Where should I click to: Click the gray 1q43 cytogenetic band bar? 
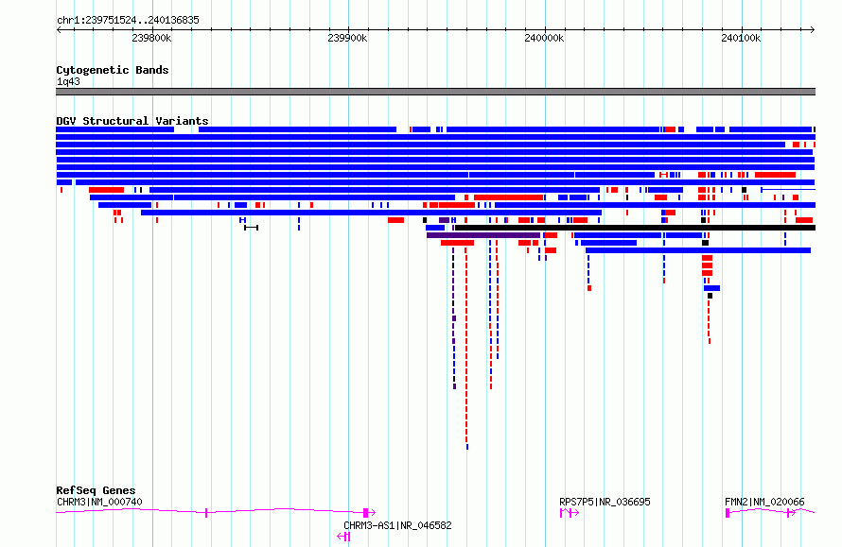coord(435,92)
